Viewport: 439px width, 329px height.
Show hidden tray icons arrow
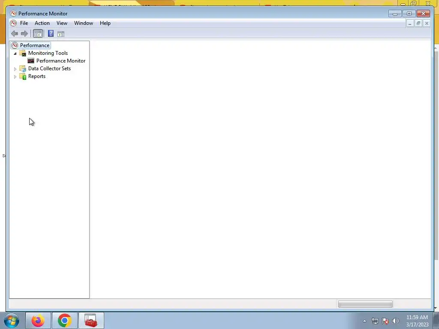(364, 321)
